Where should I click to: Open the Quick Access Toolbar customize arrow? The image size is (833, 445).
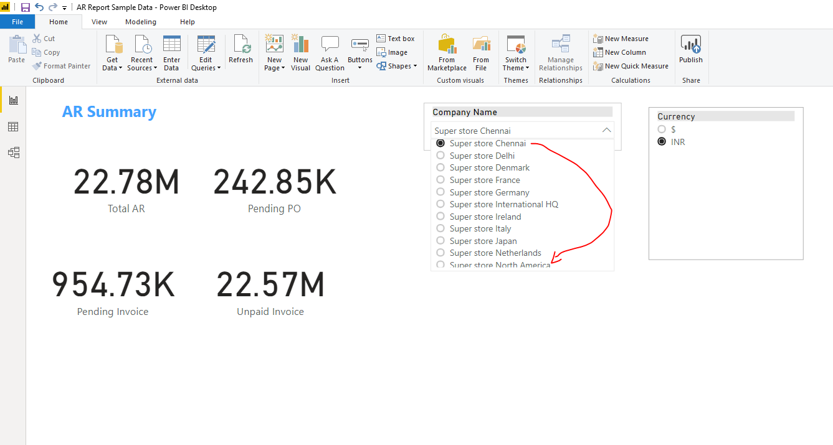pyautogui.click(x=64, y=8)
